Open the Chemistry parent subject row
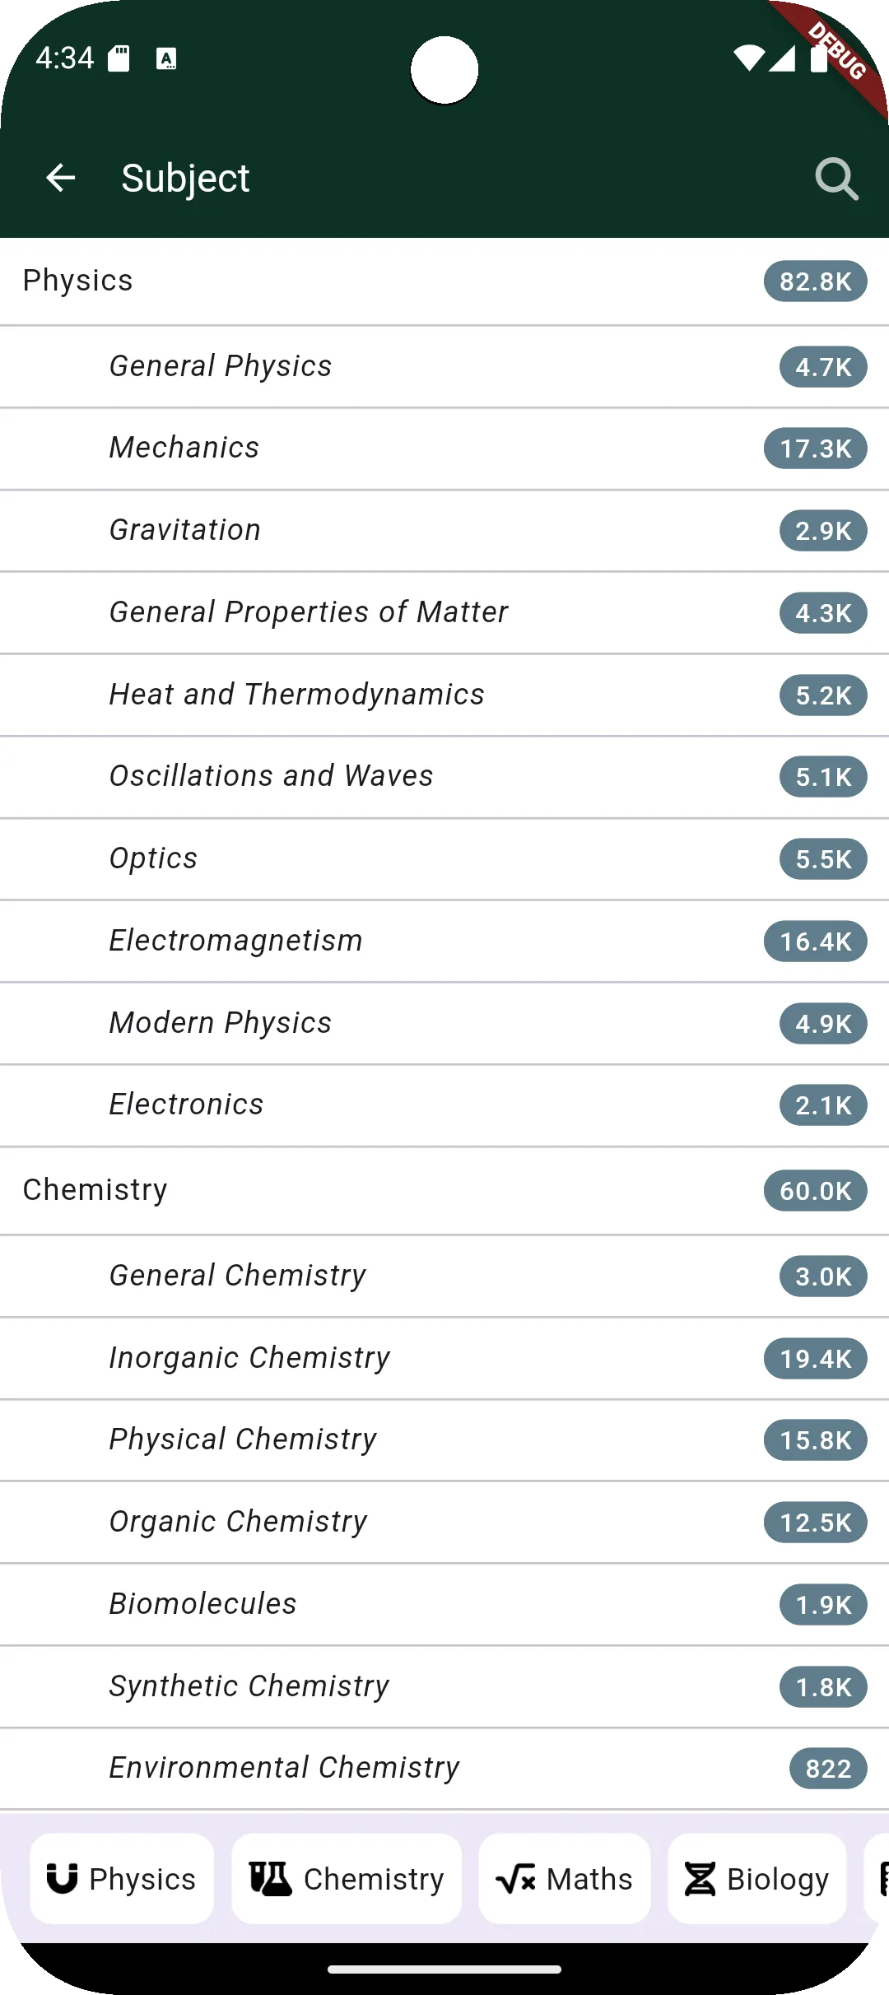Image resolution: width=889 pixels, height=1995 pixels. point(95,1190)
